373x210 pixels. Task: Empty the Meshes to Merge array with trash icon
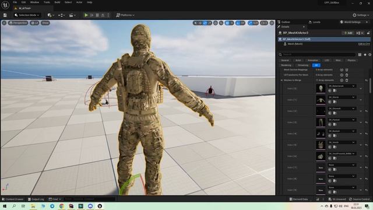[x=347, y=80]
